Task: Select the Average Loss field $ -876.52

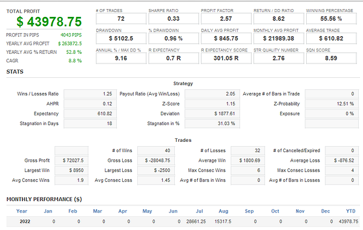Action: 342,161
